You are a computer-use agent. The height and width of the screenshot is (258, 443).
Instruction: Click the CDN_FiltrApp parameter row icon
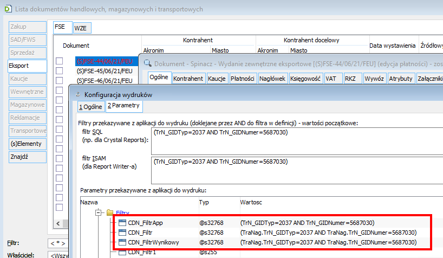click(122, 223)
